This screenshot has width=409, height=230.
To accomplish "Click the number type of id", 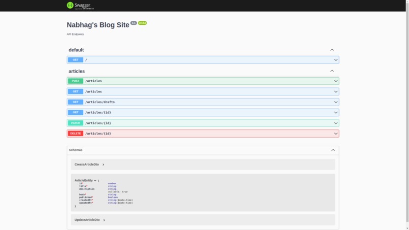I will [x=112, y=183].
